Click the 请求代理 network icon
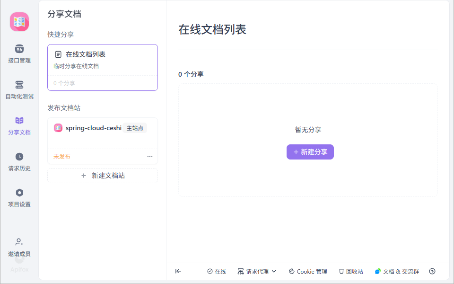 click(x=241, y=271)
